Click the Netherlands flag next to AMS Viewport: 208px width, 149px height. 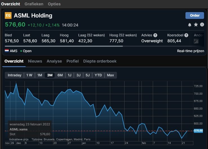click(x=7, y=51)
